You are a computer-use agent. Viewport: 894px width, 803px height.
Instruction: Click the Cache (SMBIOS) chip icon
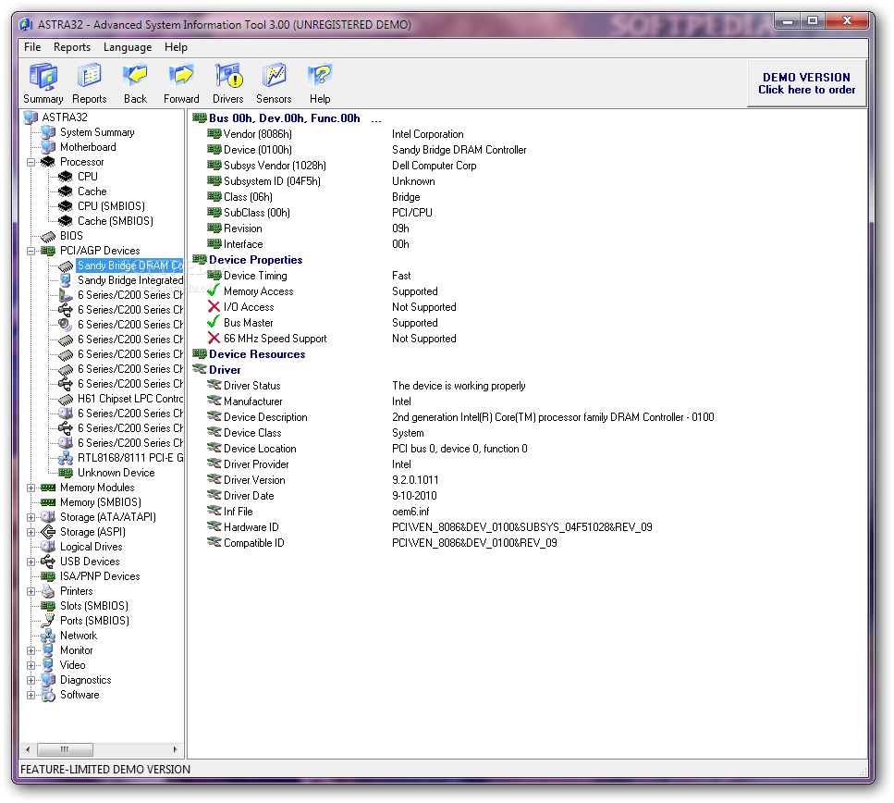66,221
